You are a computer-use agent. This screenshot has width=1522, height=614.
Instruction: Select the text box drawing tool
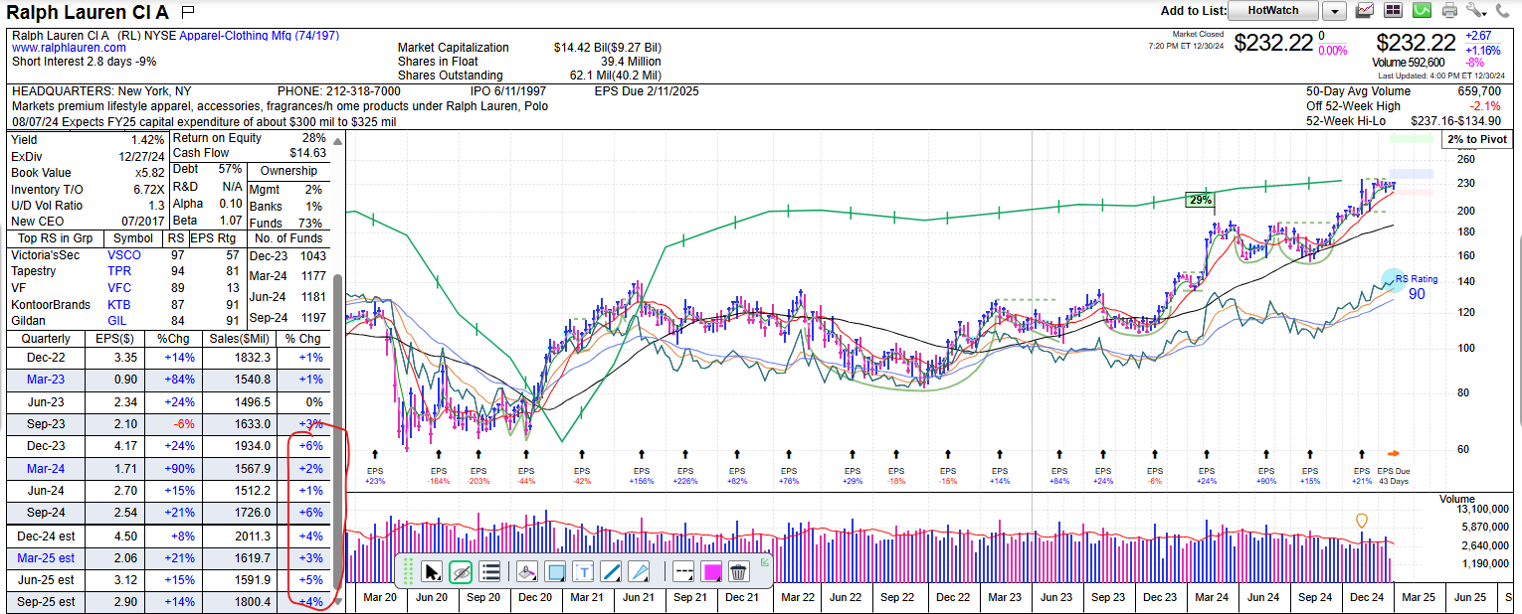584,571
